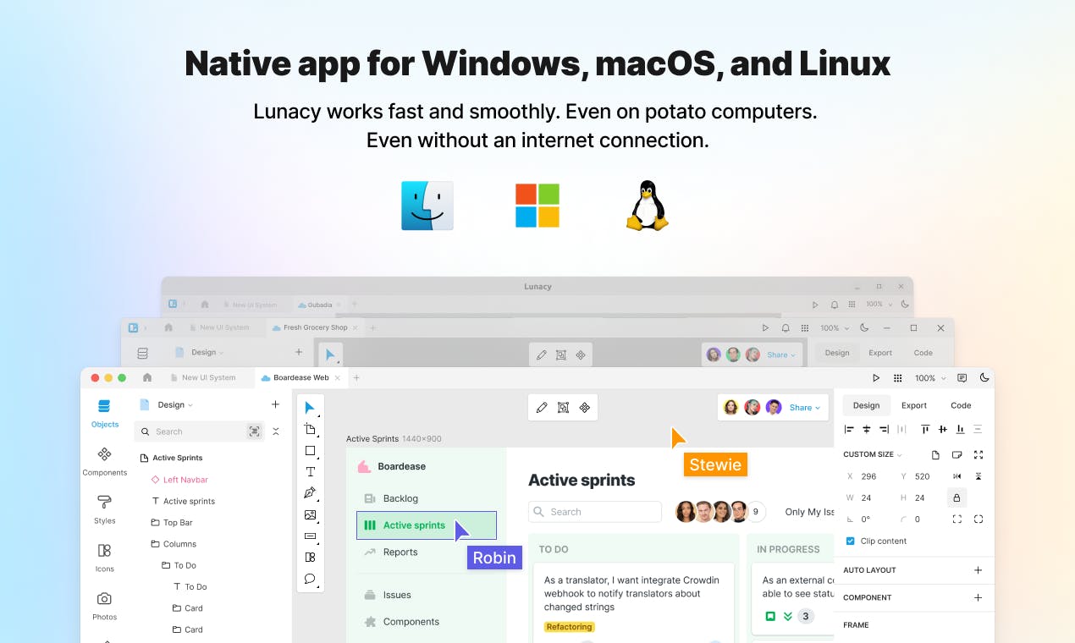This screenshot has height=643, width=1075.
Task: Align objects to the top edge
Action: point(925,430)
